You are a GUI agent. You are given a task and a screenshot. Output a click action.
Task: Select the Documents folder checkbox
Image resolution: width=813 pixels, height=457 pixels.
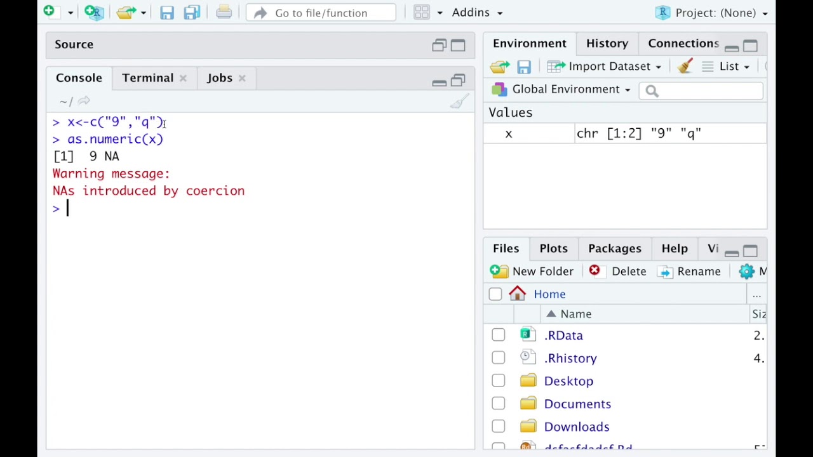pos(498,404)
